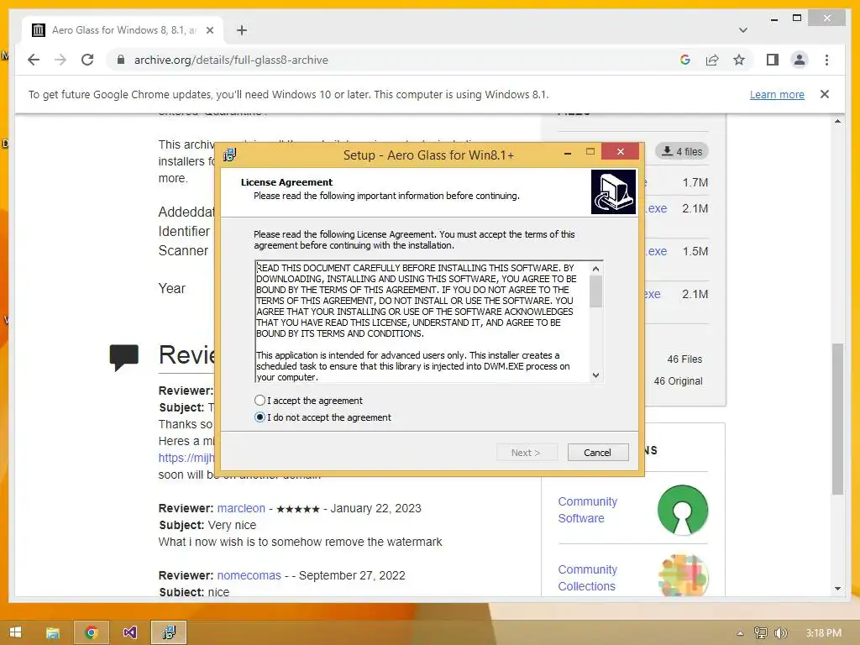Screen dimensions: 860x645
Task: Open the Community Collections link
Action: coord(587,578)
